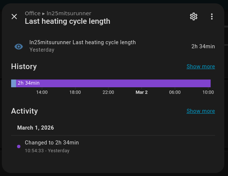The image size is (228, 176).
Task: Close the entity details dialog
Action: pyautogui.click(x=14, y=16)
